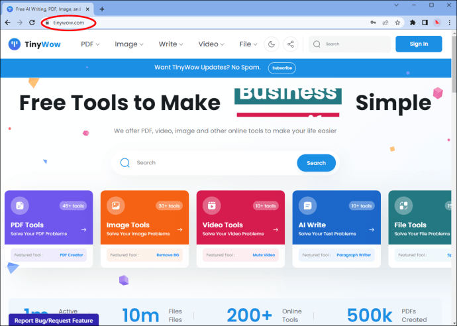The image size is (457, 326).
Task: Click the PDF Tools document icon
Action: [x=20, y=205]
